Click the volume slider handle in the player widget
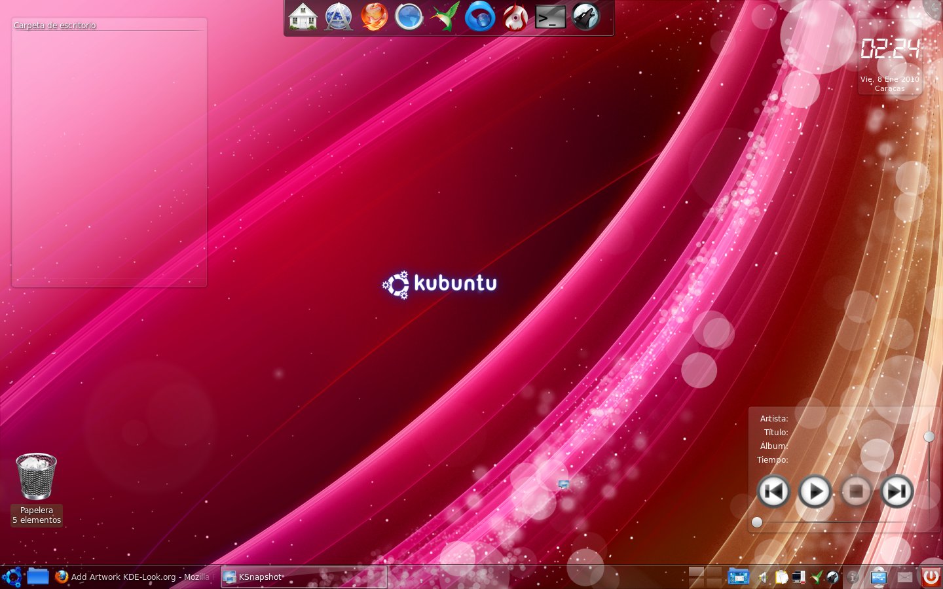The height and width of the screenshot is (589, 943). [x=929, y=437]
